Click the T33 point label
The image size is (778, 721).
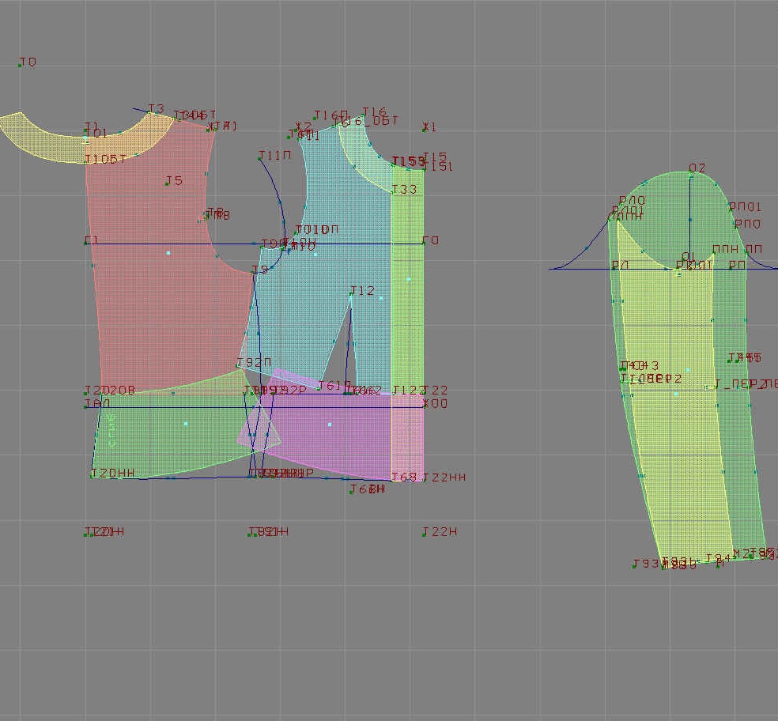(404, 190)
